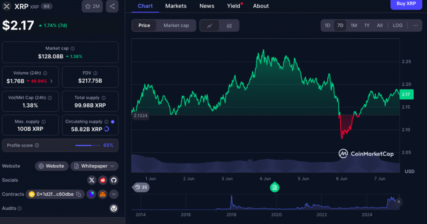Image resolution: width=427 pixels, height=224 pixels.
Task: Click the Buy XRP button
Action: [406, 4]
